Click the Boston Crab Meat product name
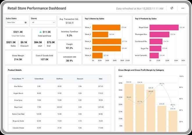 tap(18, 114)
